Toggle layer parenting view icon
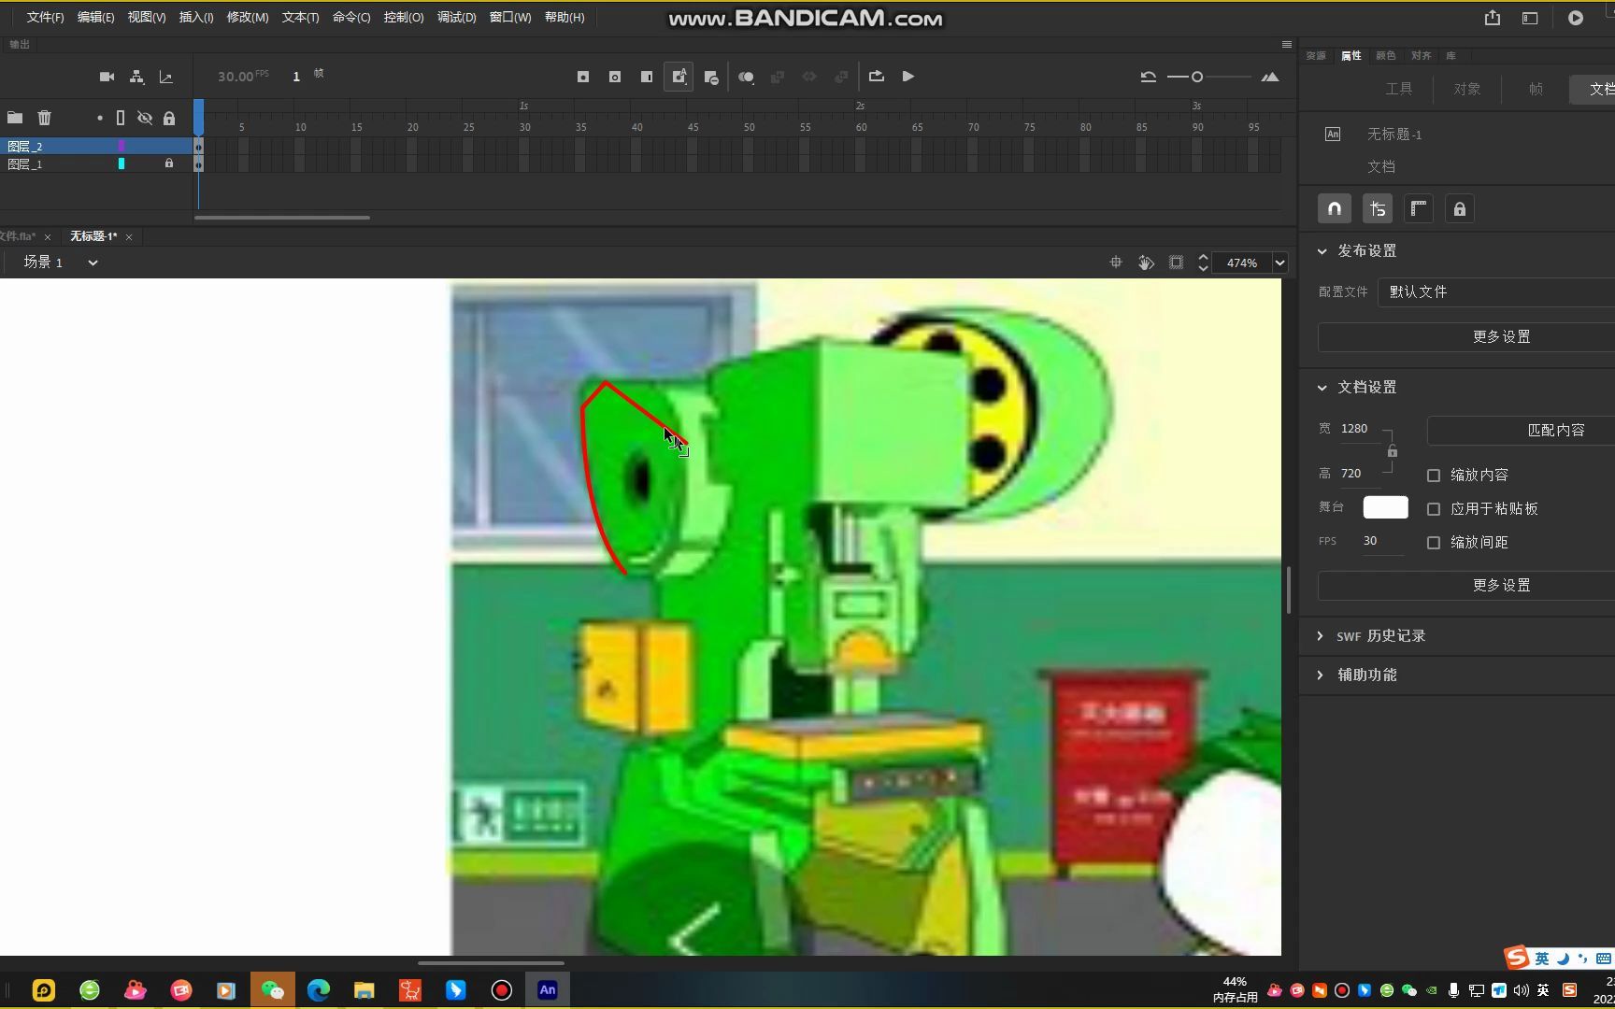This screenshot has width=1615, height=1009. [x=136, y=77]
